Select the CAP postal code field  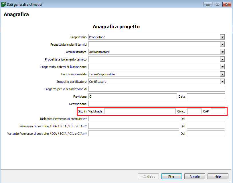click(x=218, y=111)
